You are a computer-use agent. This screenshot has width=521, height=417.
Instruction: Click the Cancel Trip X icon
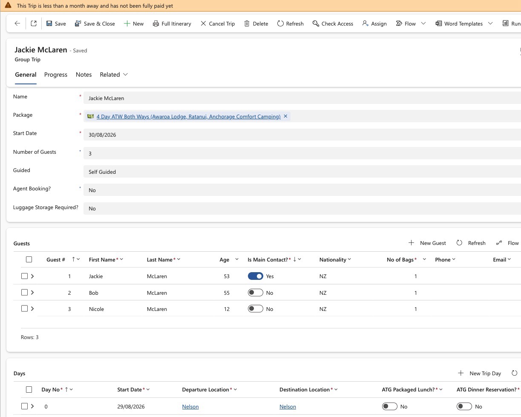pos(203,23)
